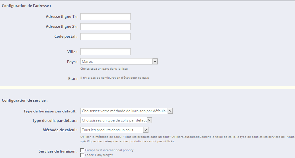Click the 'Adresse (ligne 1) :' label

(62, 17)
